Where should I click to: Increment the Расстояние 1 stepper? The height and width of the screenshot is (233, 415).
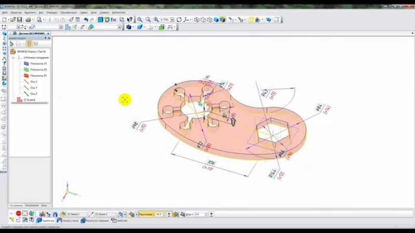point(164,213)
